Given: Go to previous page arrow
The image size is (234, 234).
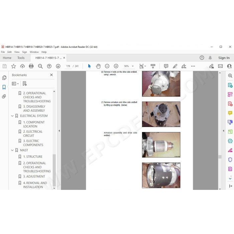Looking at the screenshot, I should [49, 66].
